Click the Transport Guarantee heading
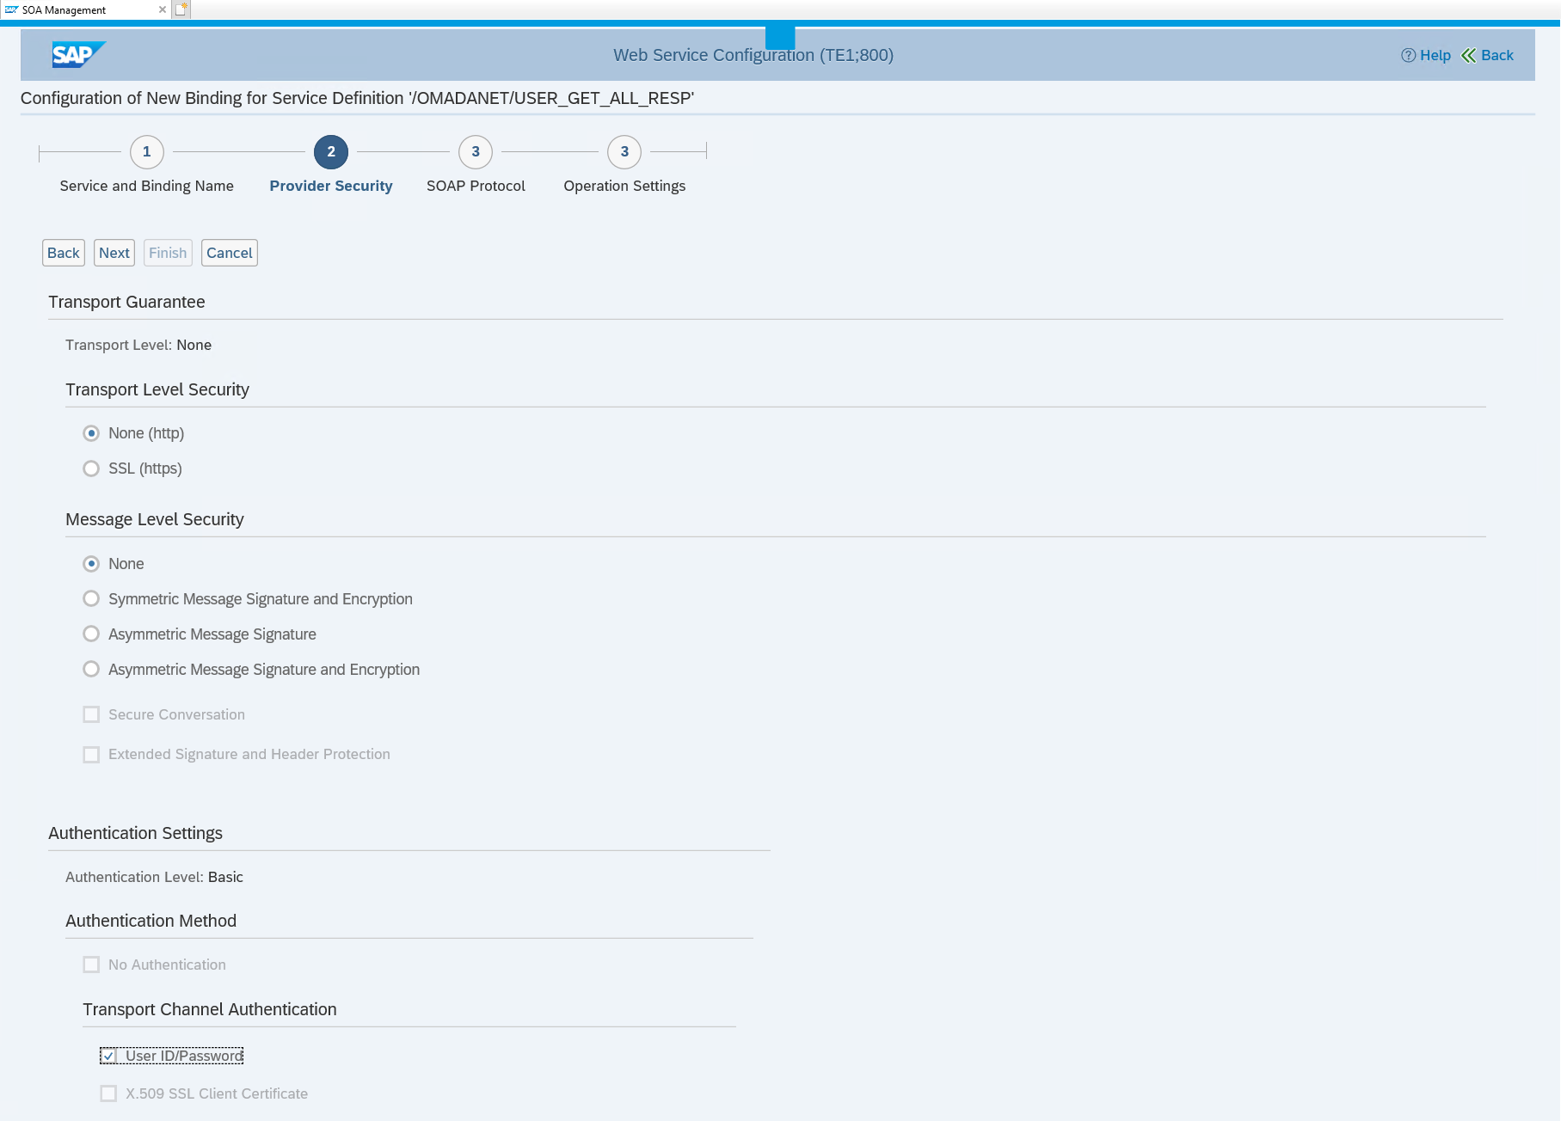1561x1121 pixels. [126, 302]
